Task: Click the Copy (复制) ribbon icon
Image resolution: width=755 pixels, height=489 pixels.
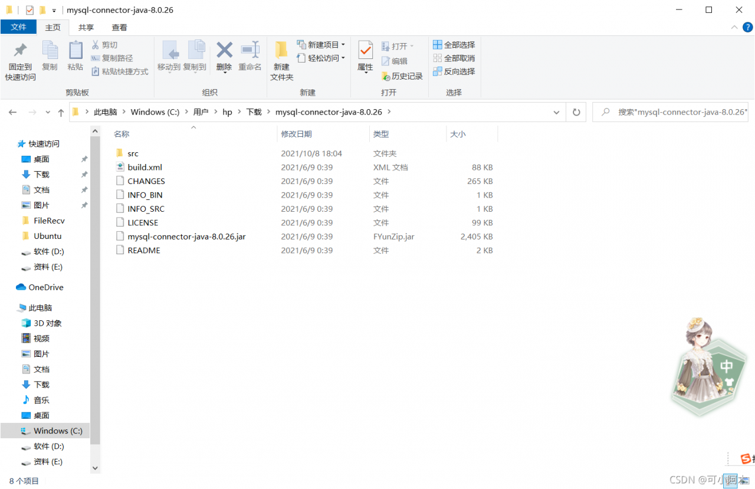Action: (x=50, y=50)
